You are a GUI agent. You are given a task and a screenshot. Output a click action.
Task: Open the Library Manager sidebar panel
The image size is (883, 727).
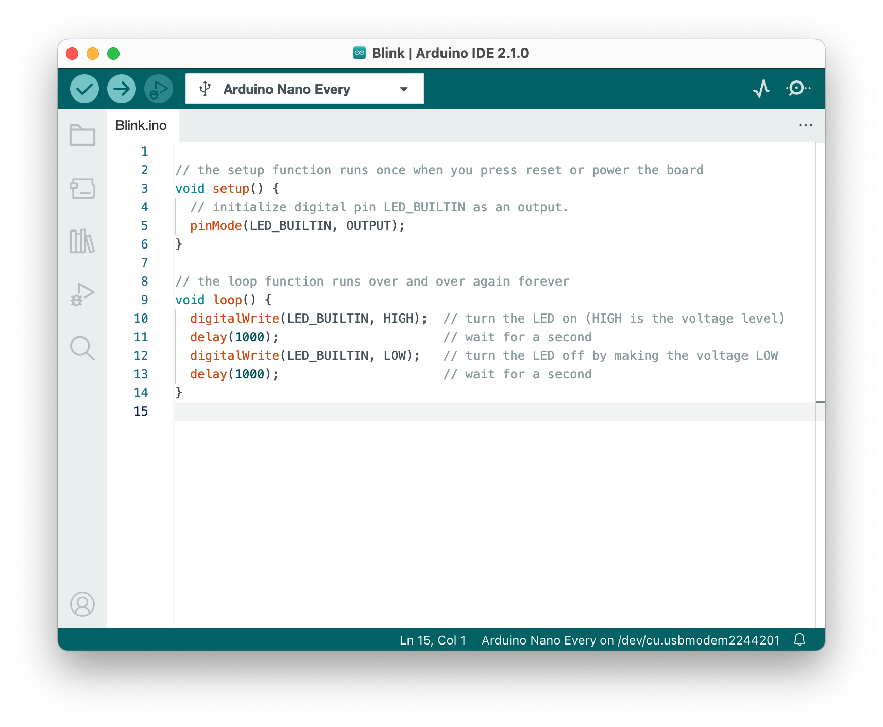point(82,241)
